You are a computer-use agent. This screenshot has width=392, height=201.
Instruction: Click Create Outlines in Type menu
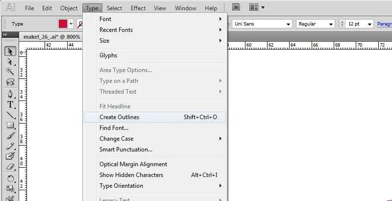click(120, 117)
